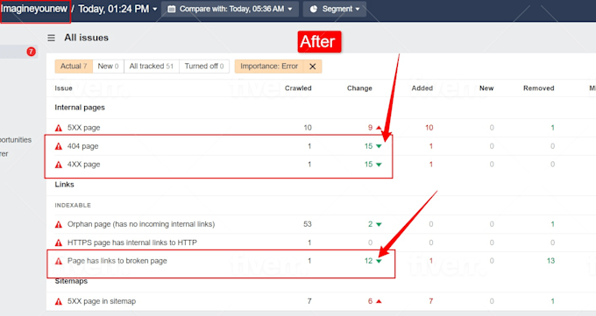Image resolution: width=596 pixels, height=316 pixels.
Task: Click the red 7 badge in sidebar
Action: (32, 52)
